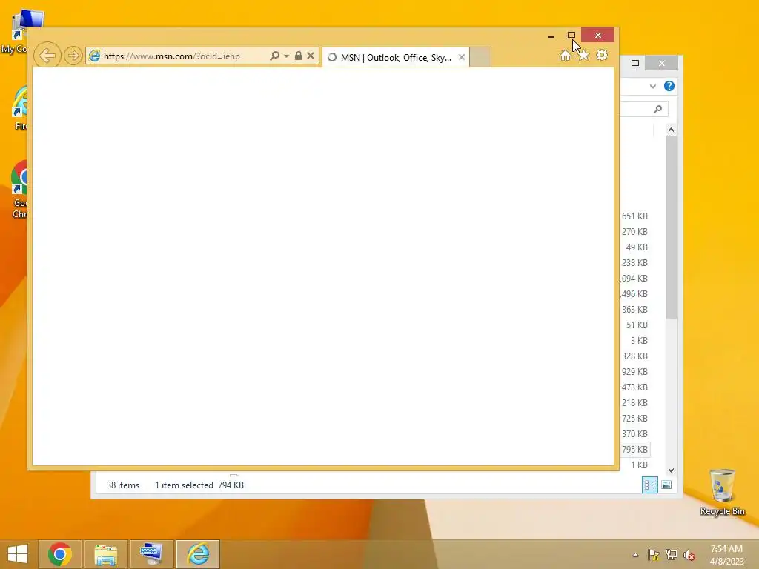Screen dimensions: 759x569
Task: Click the File Explorer vertical scrollbar thumb
Action: point(671,227)
